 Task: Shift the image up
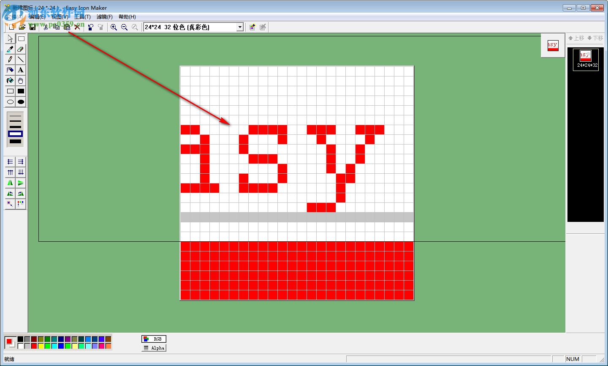[10, 172]
